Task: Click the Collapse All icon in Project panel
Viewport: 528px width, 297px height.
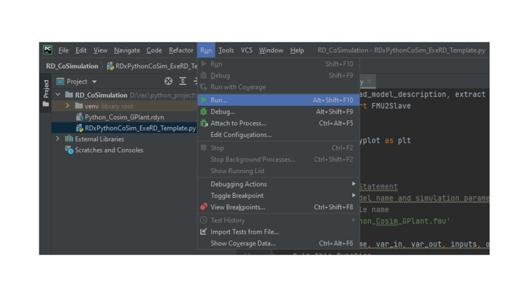Action: pos(182,81)
